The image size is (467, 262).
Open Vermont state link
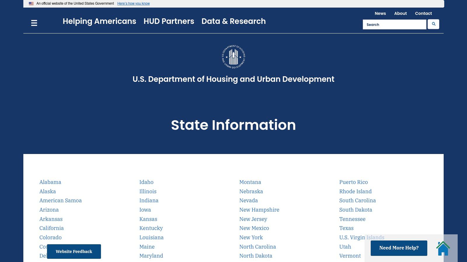[350, 256]
